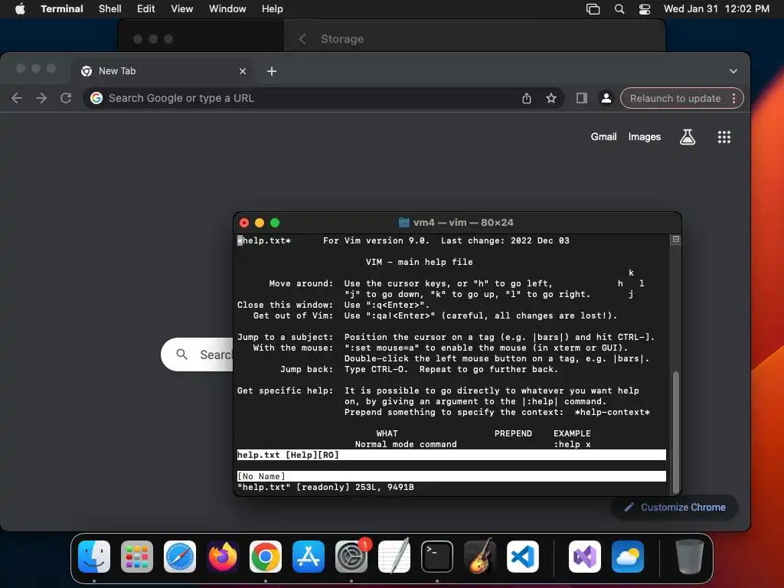Open the Trash from the Dock
The height and width of the screenshot is (588, 784).
coord(690,557)
